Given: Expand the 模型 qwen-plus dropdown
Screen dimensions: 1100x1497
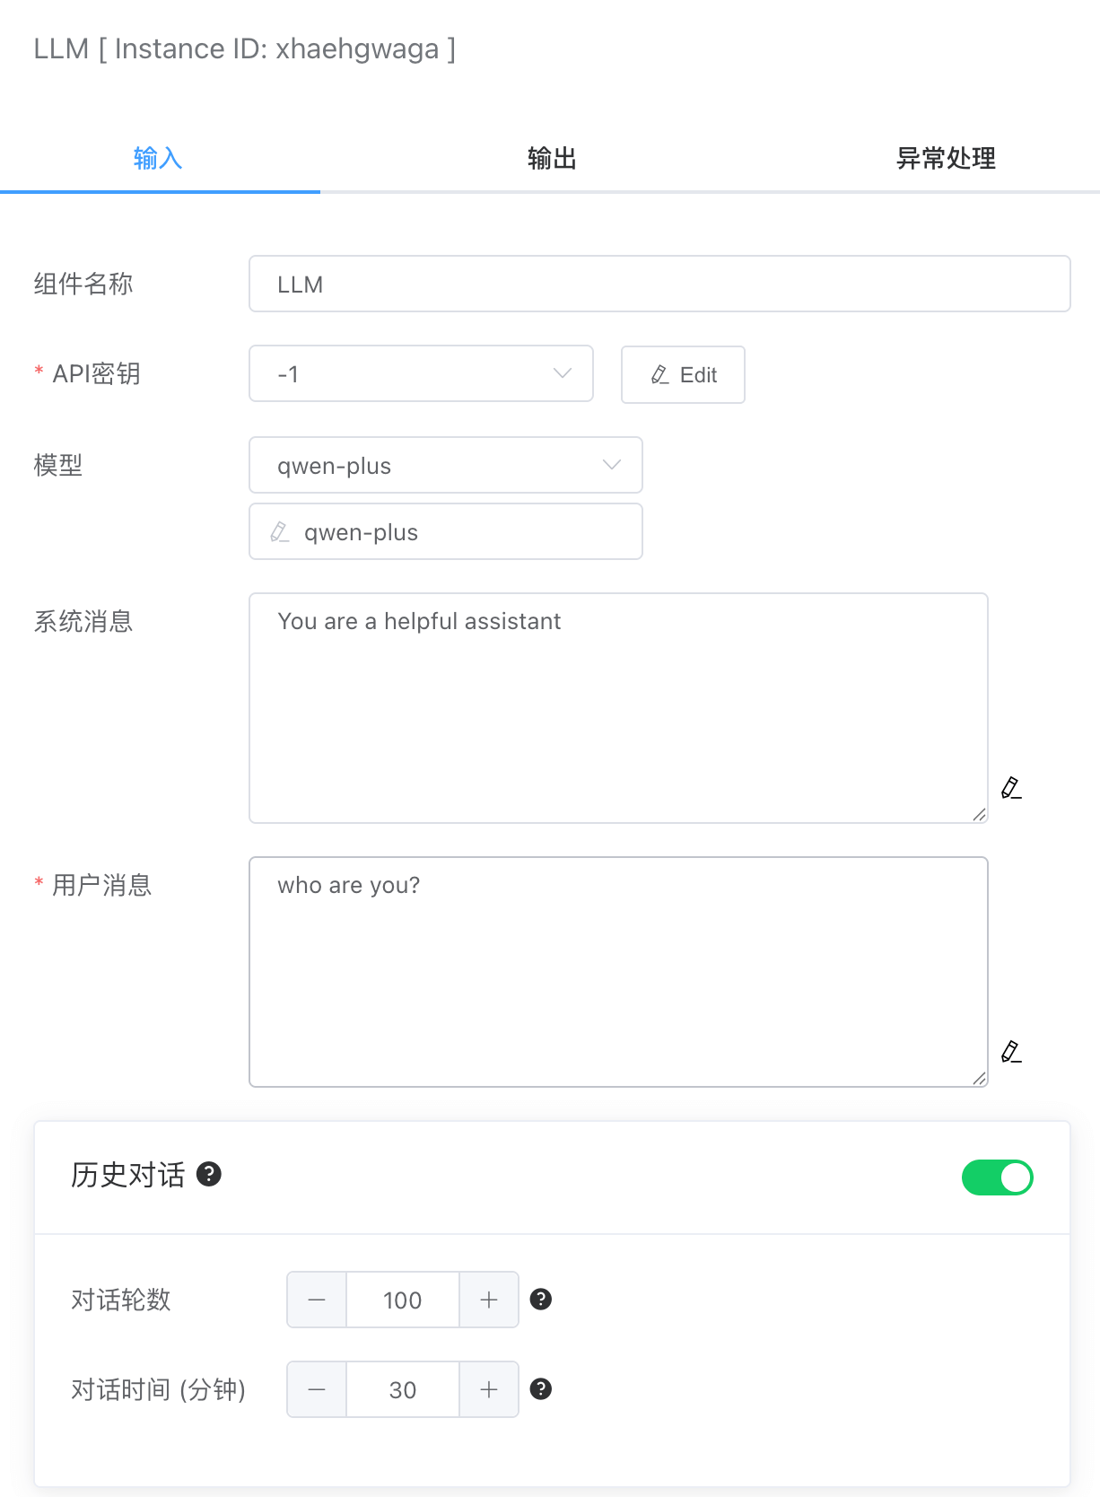Looking at the screenshot, I should click(x=445, y=465).
